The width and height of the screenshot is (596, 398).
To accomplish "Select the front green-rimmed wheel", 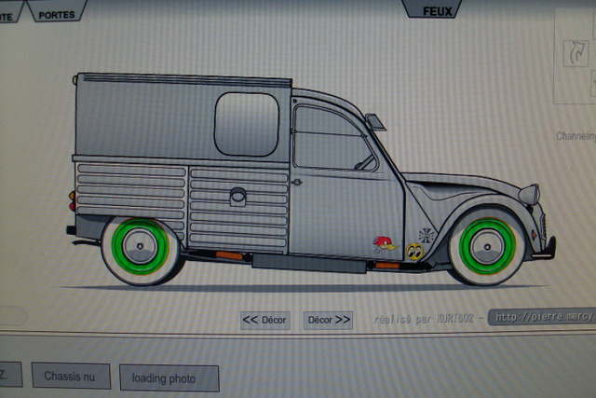I will point(486,245).
